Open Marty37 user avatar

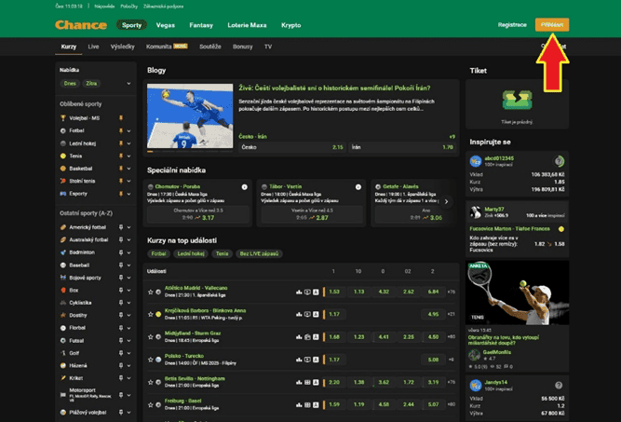click(x=475, y=212)
